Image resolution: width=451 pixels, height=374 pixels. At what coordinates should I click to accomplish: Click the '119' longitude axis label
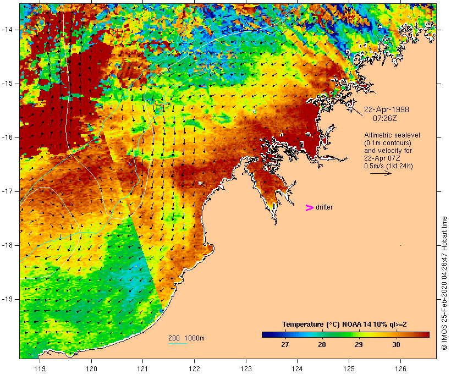[40, 369]
